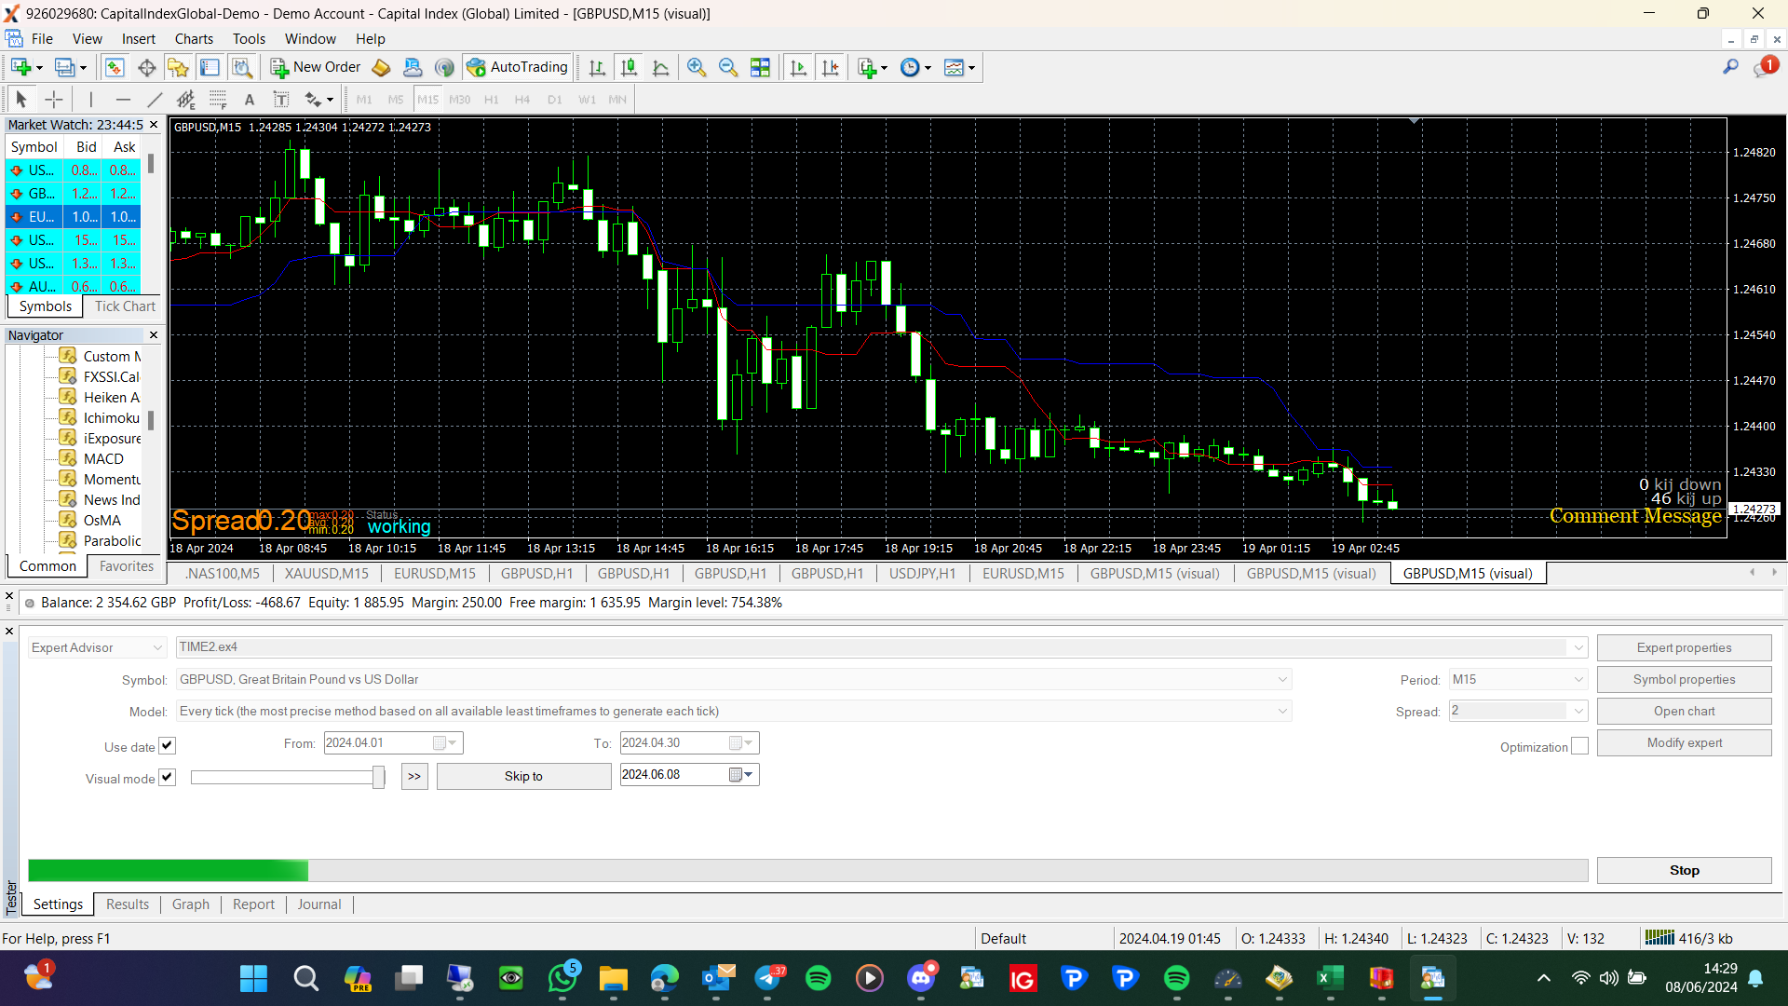Click the Skip to button
Screen dimensions: 1788x1006
pyautogui.click(x=523, y=776)
